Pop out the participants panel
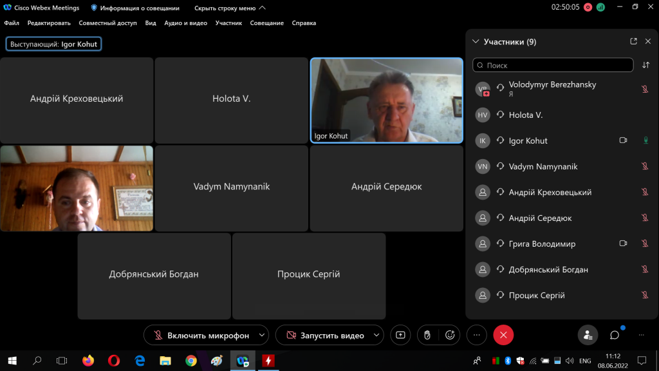The height and width of the screenshot is (371, 659). click(x=633, y=41)
